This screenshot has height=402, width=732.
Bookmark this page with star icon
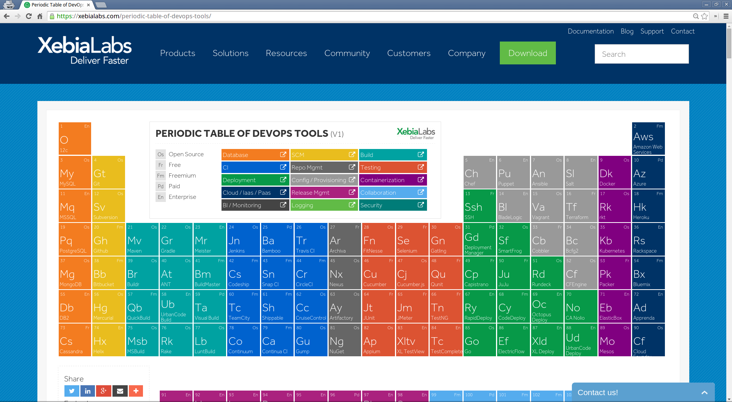tap(704, 16)
